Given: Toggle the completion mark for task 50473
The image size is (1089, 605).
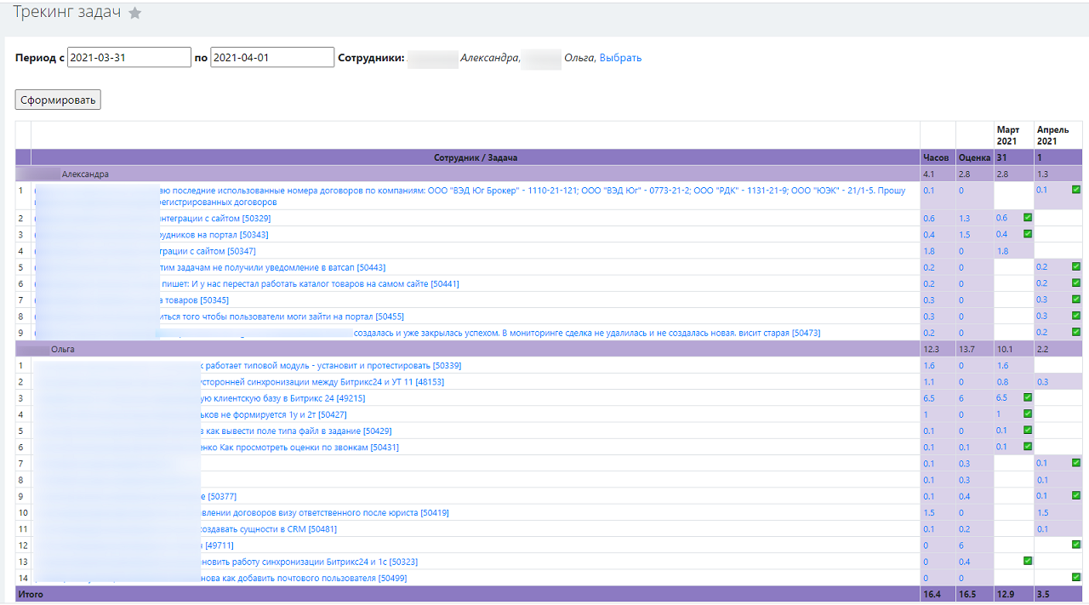Looking at the screenshot, I should click(1076, 332).
